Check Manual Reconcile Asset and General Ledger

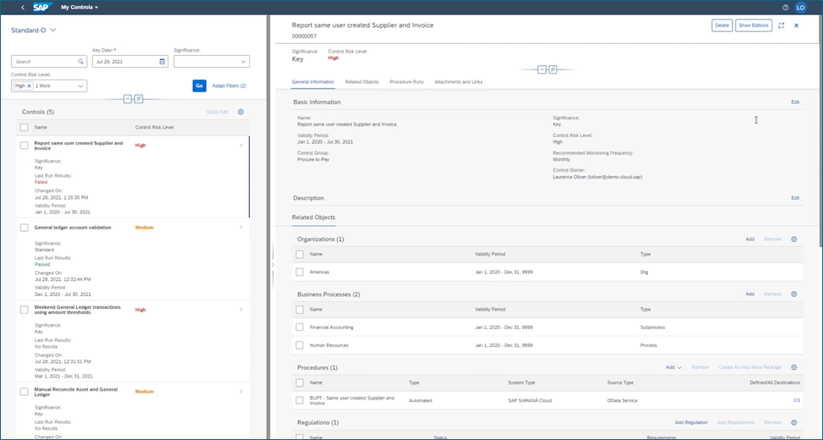tap(25, 391)
